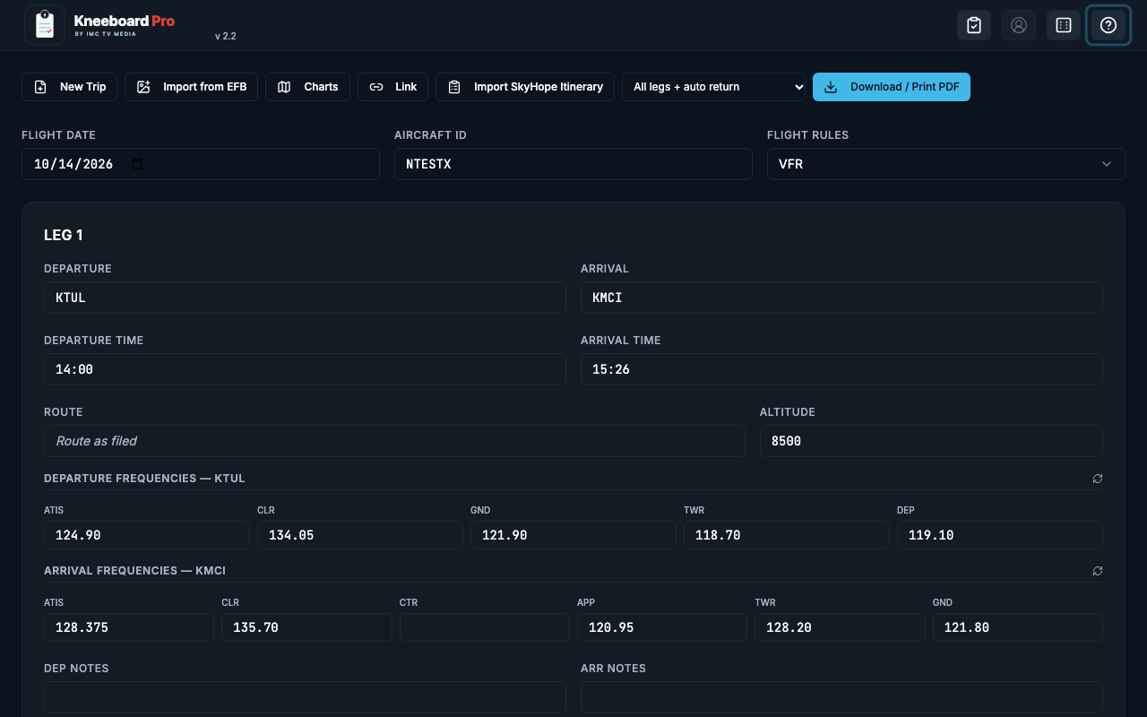This screenshot has width=1147, height=717.
Task: Click Import from EFB button
Action: tap(192, 87)
